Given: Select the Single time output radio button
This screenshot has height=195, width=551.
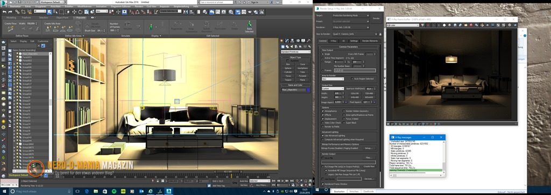Looking at the screenshot, I should coord(323,54).
